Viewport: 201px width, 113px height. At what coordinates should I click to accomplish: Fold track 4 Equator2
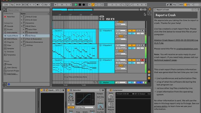(x=100, y=31)
